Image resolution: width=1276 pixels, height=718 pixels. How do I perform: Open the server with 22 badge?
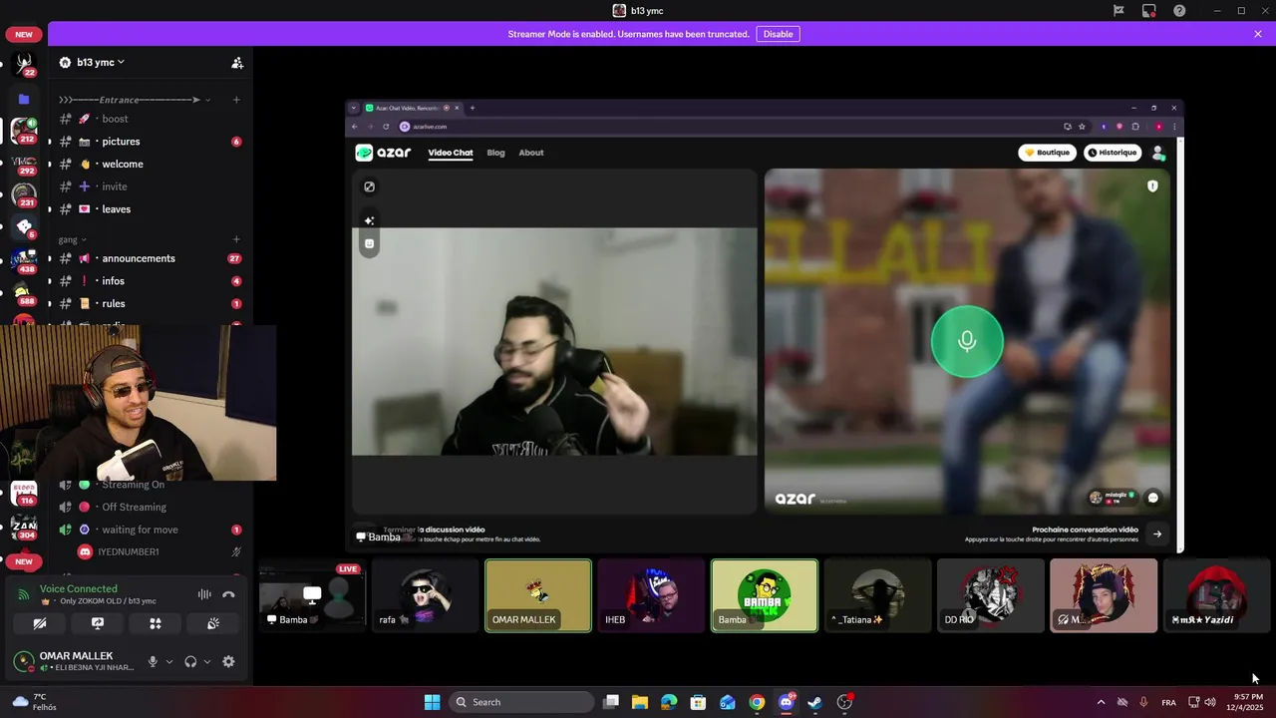coord(24,66)
